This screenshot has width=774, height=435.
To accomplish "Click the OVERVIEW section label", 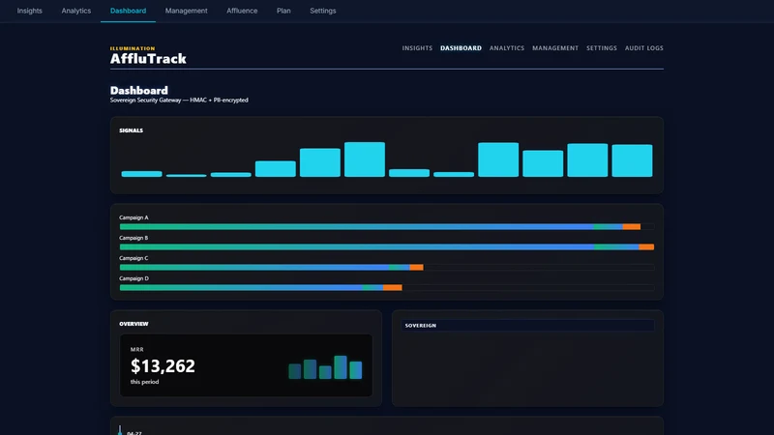I will (134, 324).
